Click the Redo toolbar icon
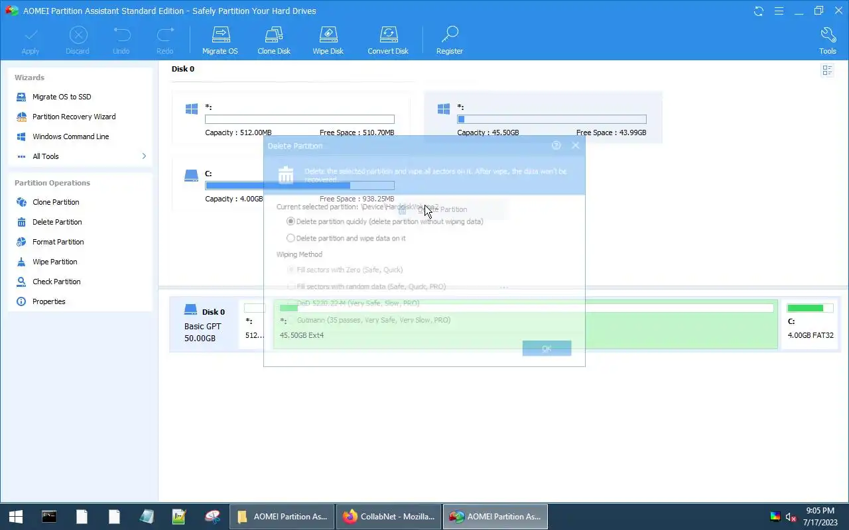The image size is (849, 530). coord(165,35)
